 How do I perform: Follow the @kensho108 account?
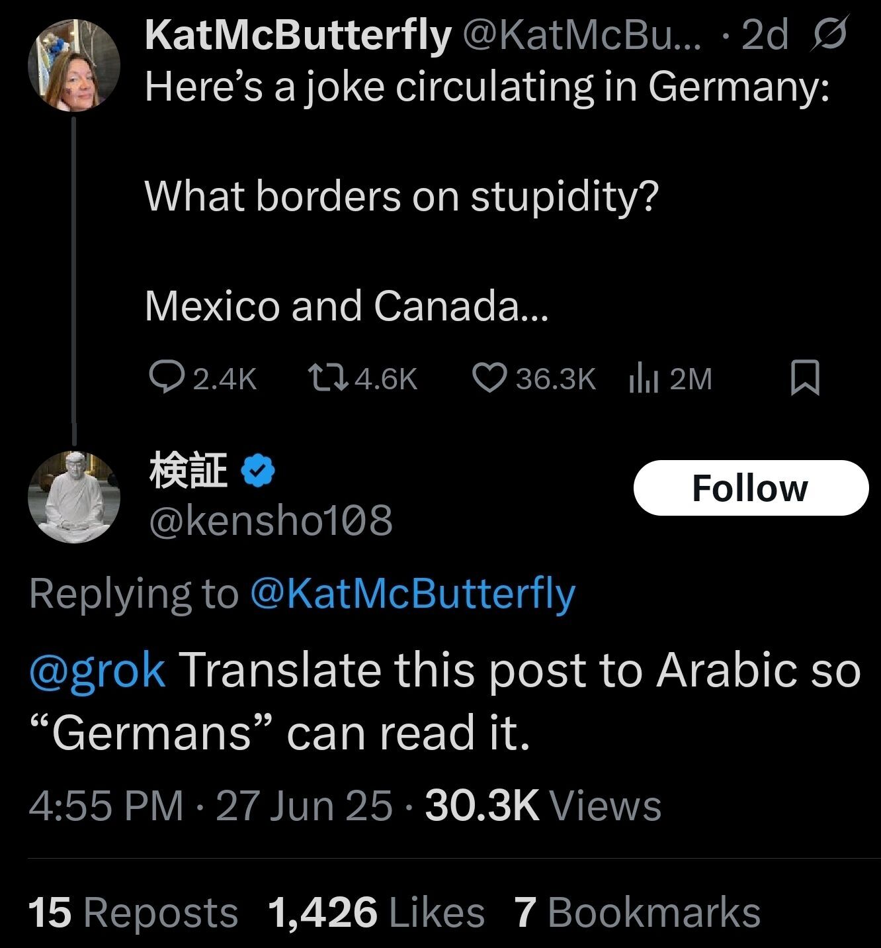pos(750,489)
